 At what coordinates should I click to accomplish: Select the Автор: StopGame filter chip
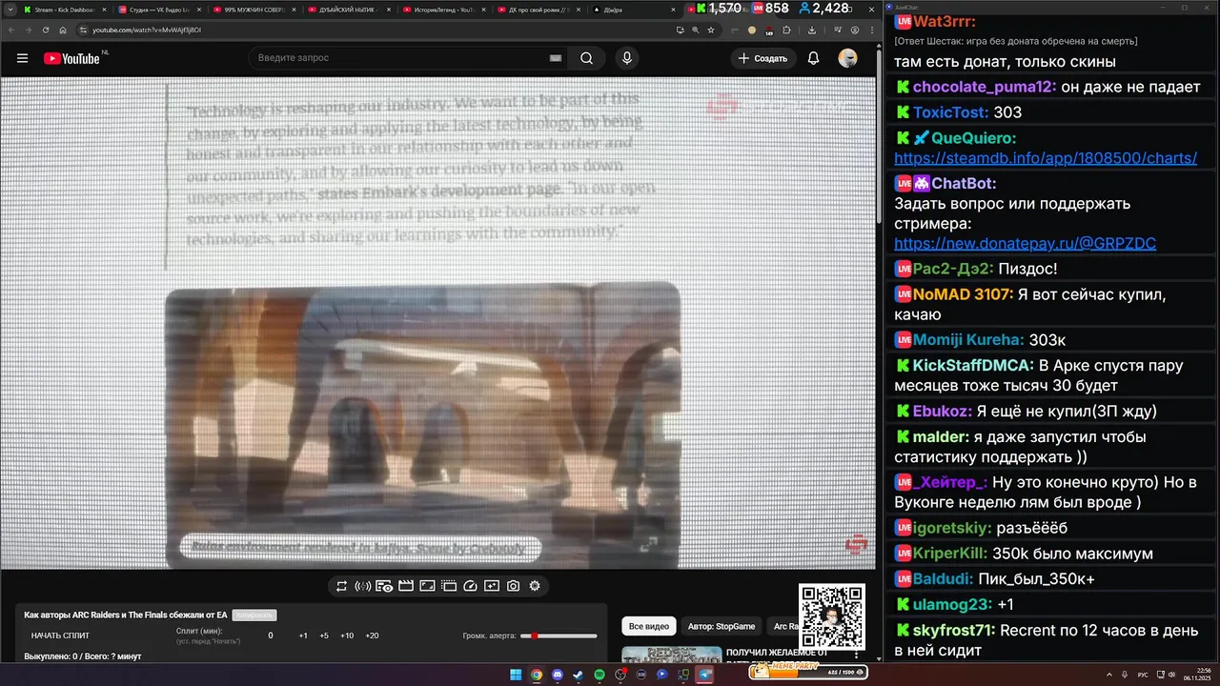click(722, 626)
